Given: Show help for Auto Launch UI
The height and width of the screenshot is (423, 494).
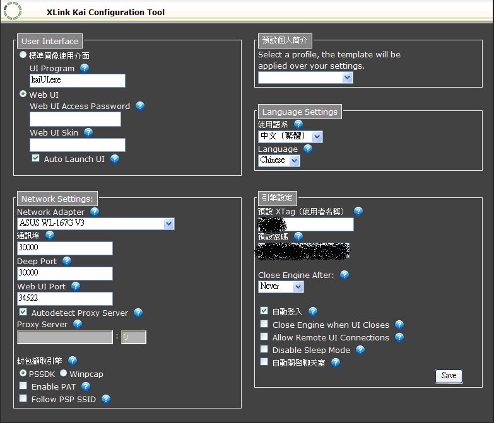Looking at the screenshot, I should point(115,159).
